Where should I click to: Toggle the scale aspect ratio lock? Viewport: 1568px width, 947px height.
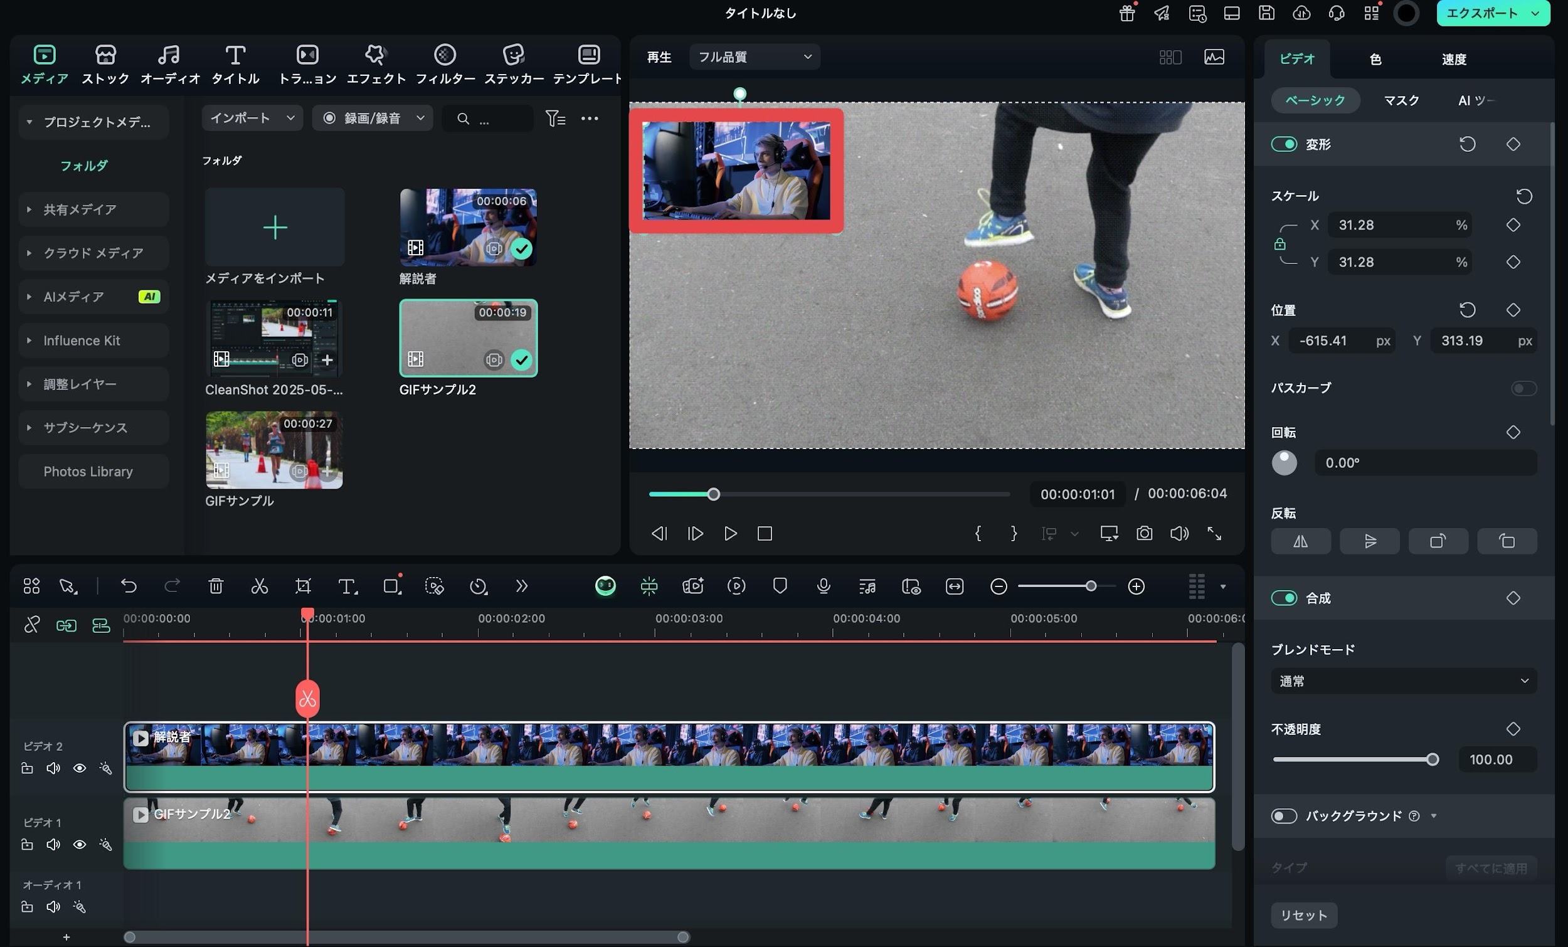click(x=1279, y=244)
